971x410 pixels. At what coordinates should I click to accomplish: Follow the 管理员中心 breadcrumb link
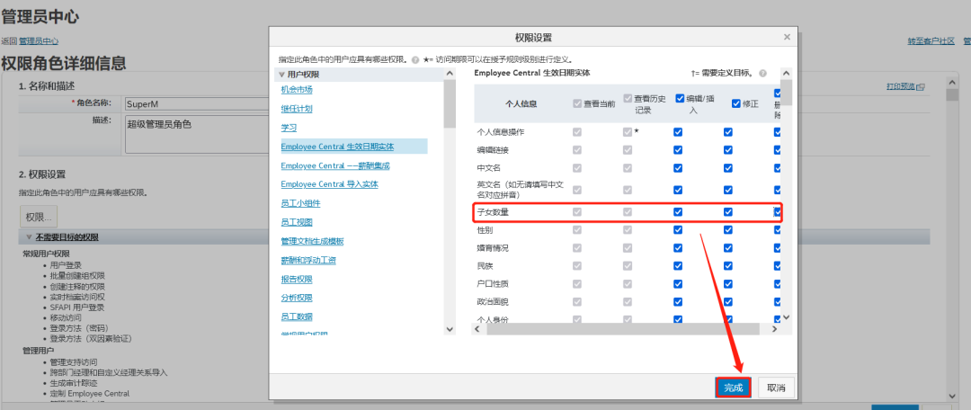[x=39, y=40]
